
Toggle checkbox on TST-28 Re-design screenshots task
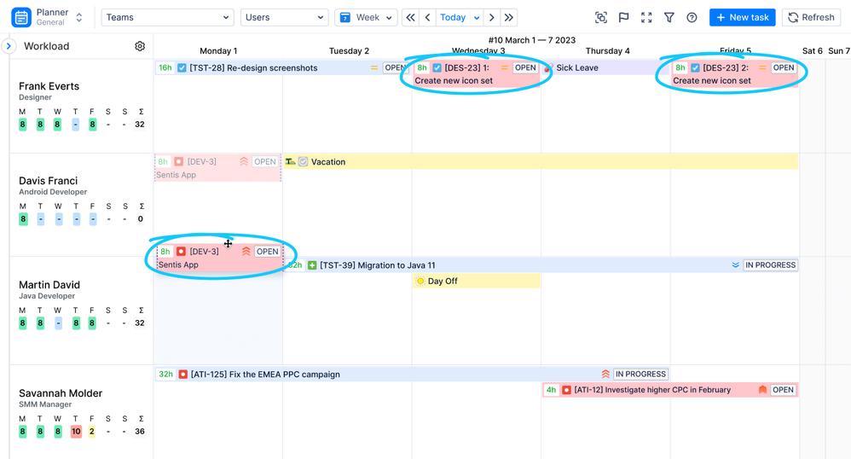[x=182, y=68]
